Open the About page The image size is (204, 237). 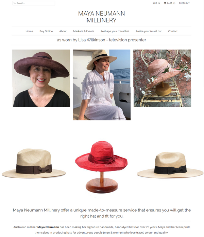tap(63, 31)
